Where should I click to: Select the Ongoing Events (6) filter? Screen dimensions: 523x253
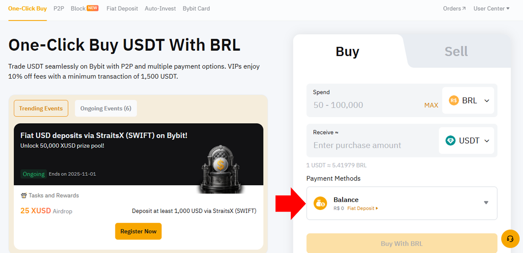point(105,108)
